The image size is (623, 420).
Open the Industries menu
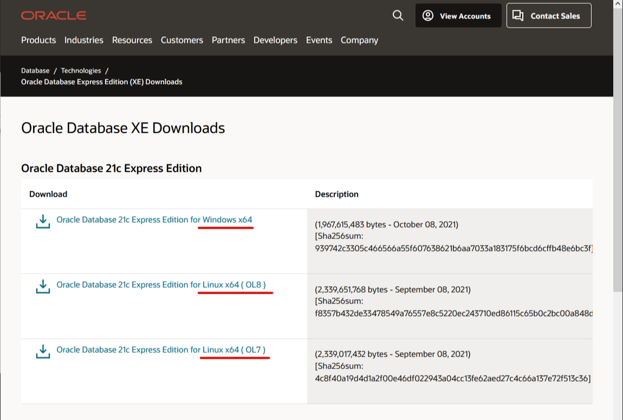click(84, 40)
